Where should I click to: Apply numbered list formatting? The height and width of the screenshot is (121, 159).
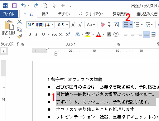point(137,25)
